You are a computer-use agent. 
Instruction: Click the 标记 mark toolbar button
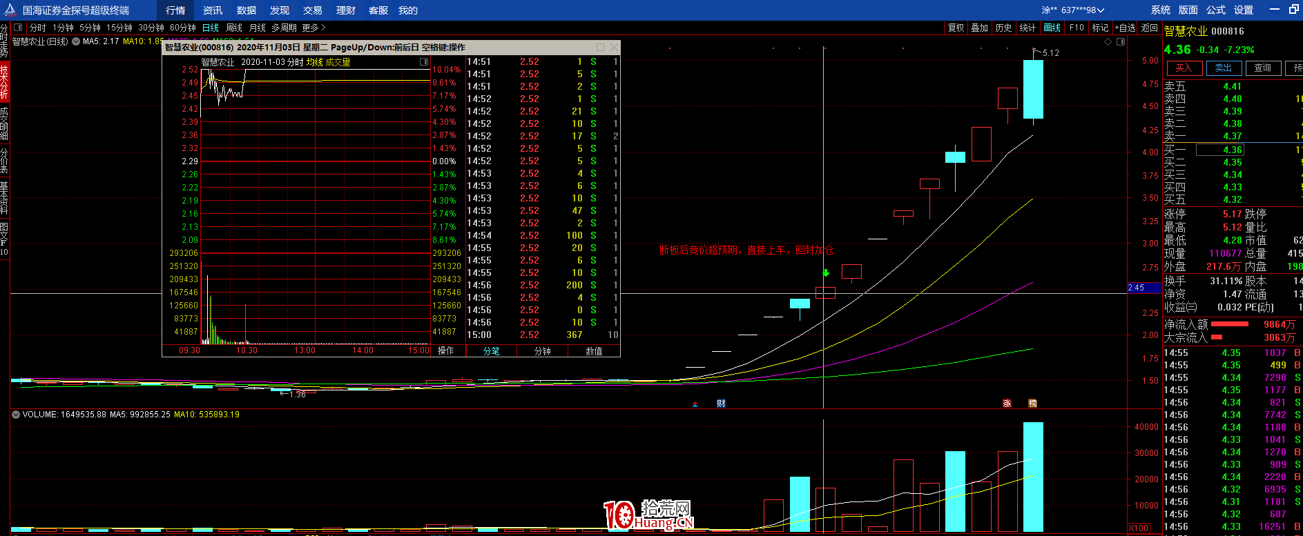point(1101,28)
